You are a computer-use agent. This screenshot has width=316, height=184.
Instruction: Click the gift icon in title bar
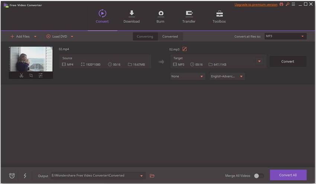tap(281, 4)
